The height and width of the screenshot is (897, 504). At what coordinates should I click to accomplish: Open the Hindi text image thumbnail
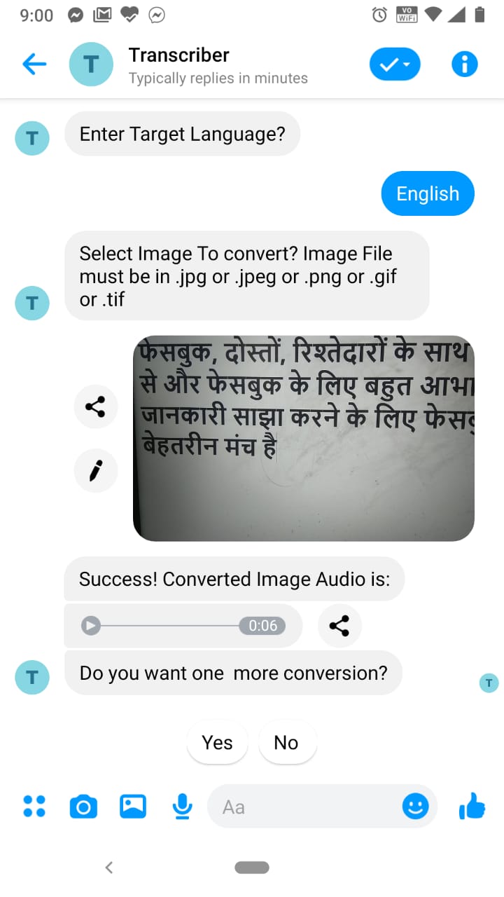tap(304, 438)
